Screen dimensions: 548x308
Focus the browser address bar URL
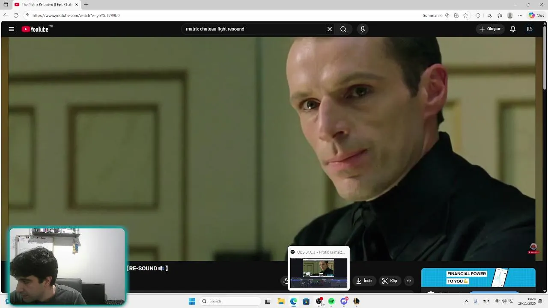(x=76, y=15)
